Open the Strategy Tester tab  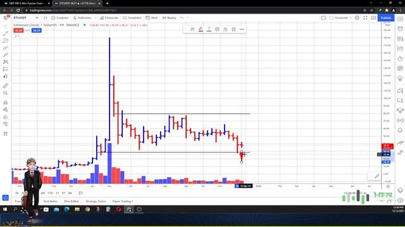pyautogui.click(x=96, y=201)
